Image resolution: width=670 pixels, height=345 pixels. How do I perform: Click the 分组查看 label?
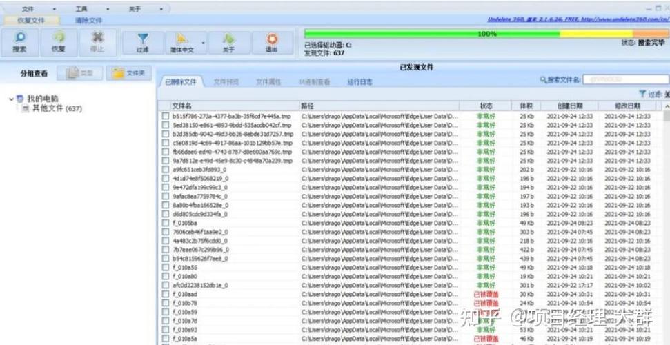[34, 74]
